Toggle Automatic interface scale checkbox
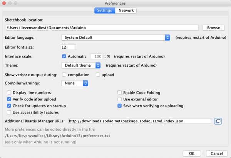 point(64,56)
